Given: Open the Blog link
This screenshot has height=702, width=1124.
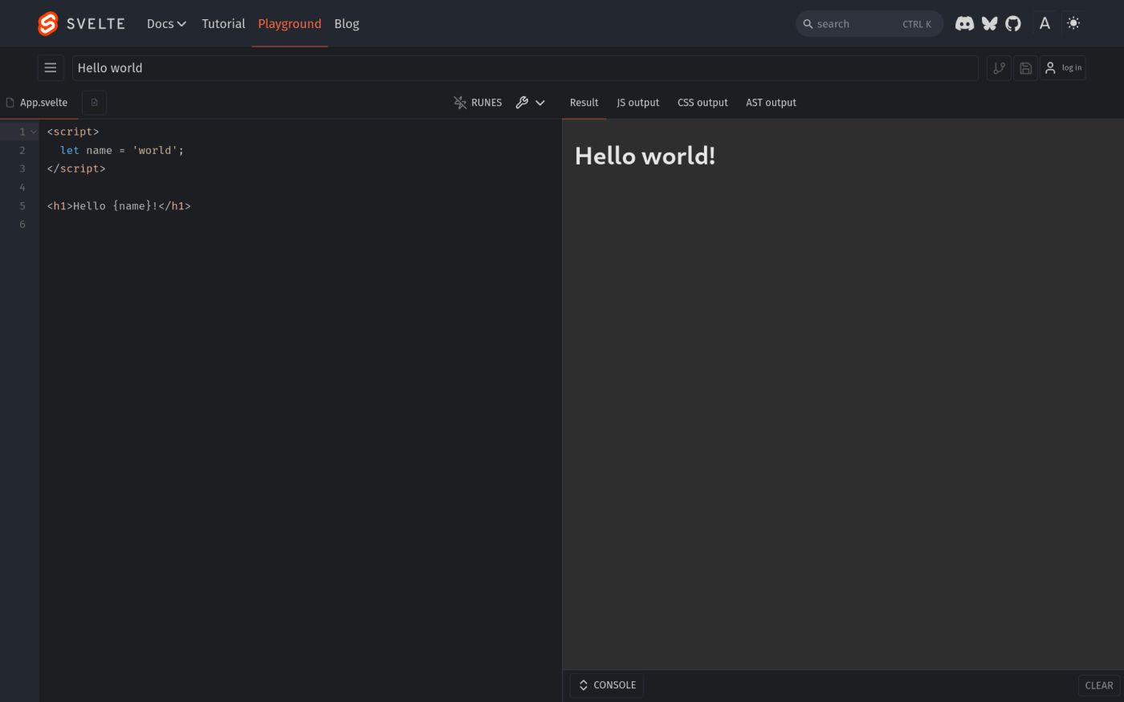Looking at the screenshot, I should point(347,23).
